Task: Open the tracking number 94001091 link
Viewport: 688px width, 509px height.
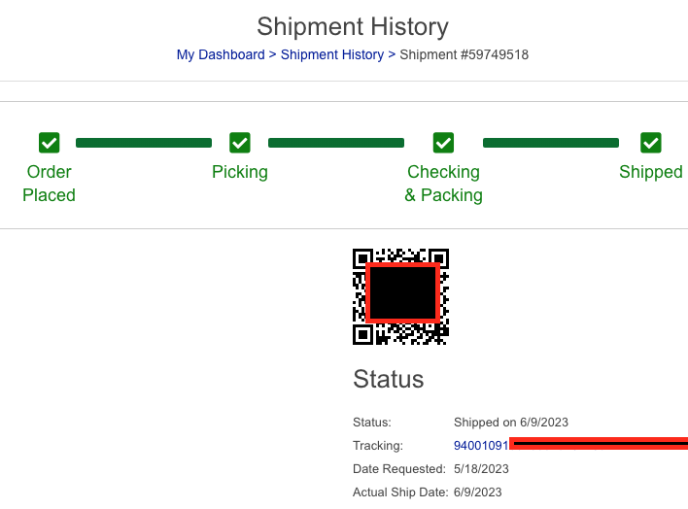Action: 481,445
